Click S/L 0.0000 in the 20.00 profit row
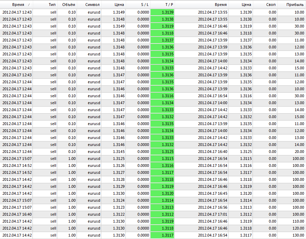This screenshot has height=239, width=306. click(x=143, y=152)
